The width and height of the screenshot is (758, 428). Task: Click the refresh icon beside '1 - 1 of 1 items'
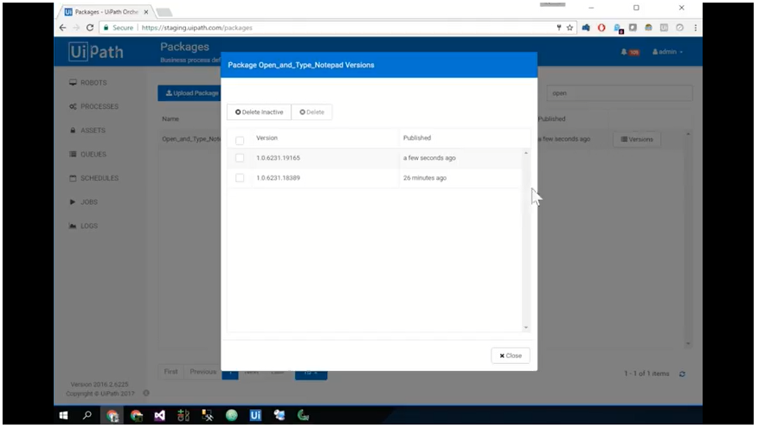point(682,374)
